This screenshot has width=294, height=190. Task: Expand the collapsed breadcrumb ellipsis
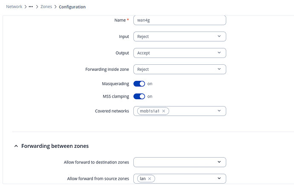(x=31, y=7)
